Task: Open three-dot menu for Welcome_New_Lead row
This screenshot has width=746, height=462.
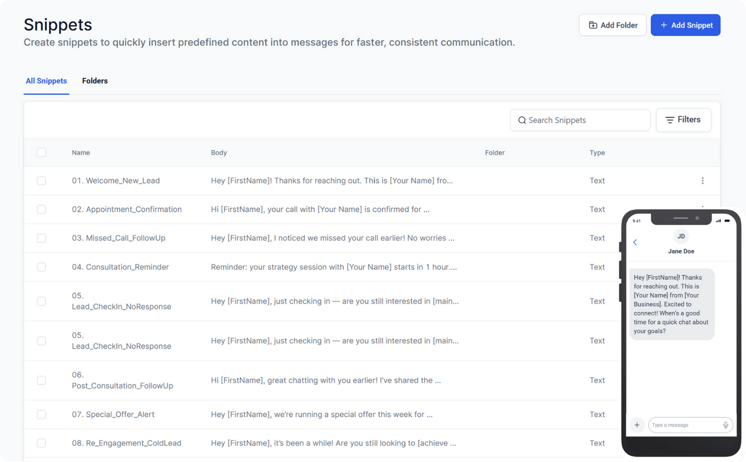Action: click(x=702, y=181)
